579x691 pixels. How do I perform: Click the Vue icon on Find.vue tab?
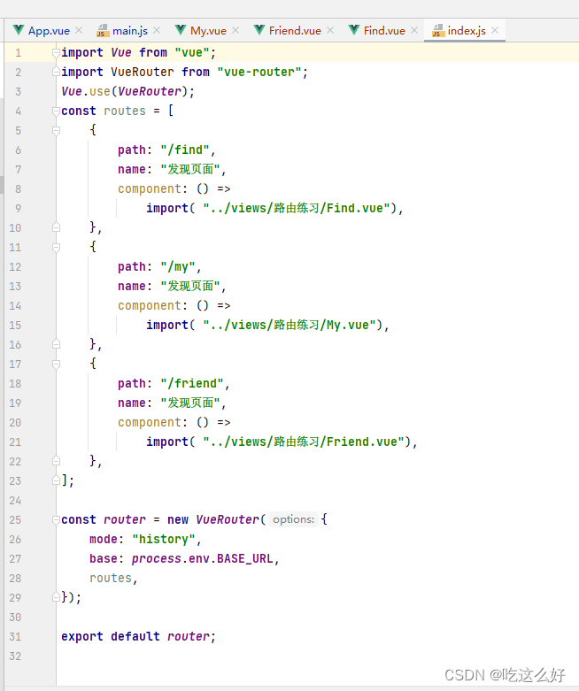tap(353, 30)
